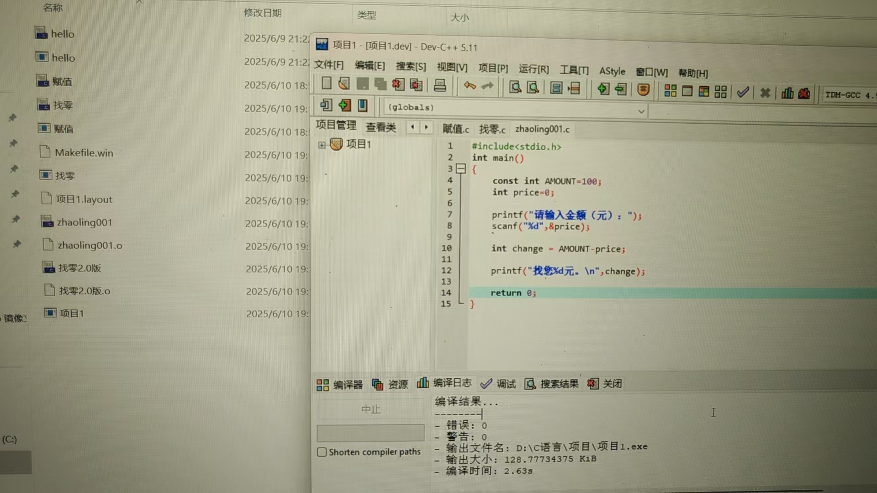Switch to the 找零.c editor tab

[x=492, y=129]
